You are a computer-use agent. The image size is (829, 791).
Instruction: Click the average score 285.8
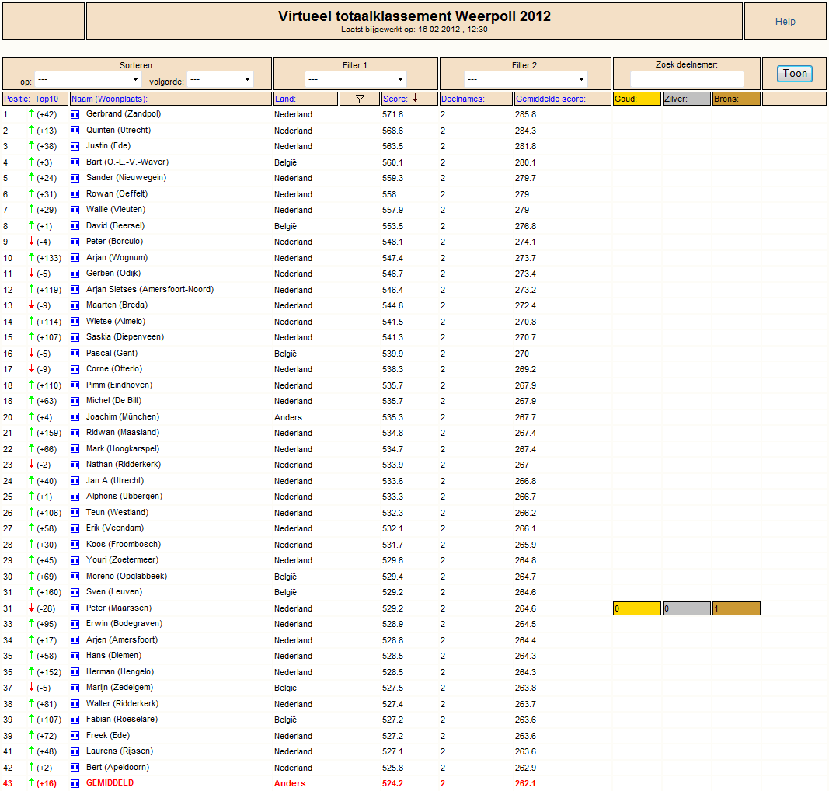[x=525, y=114]
